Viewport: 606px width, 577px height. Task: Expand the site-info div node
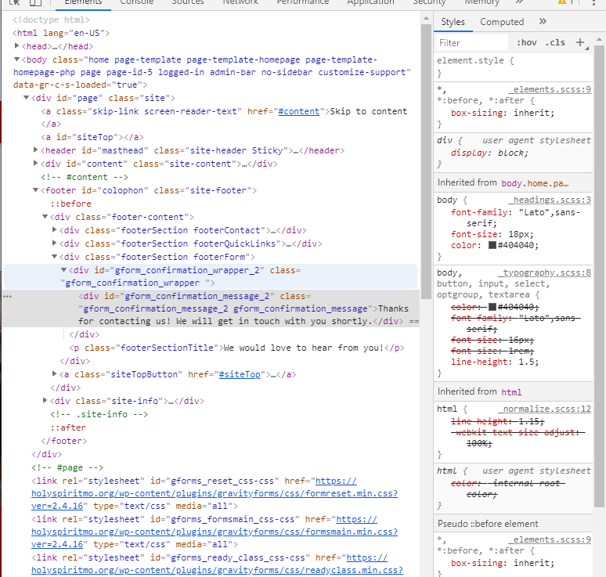(x=45, y=401)
